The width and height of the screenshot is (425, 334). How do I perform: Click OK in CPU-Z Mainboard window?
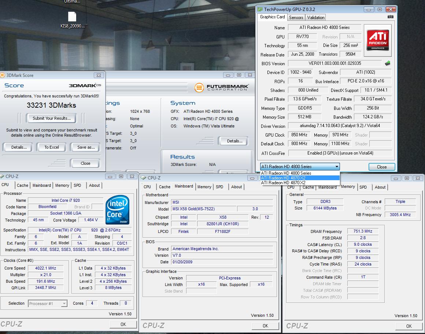(x=265, y=326)
